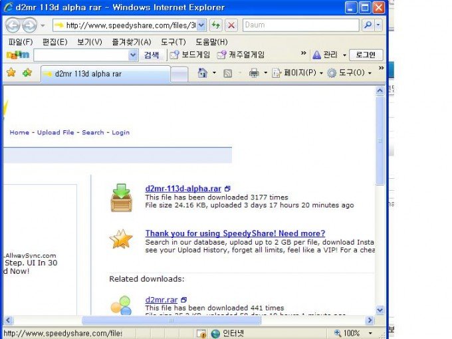Go back with the browser Back arrow
This screenshot has width=452, height=339.
(x=13, y=25)
